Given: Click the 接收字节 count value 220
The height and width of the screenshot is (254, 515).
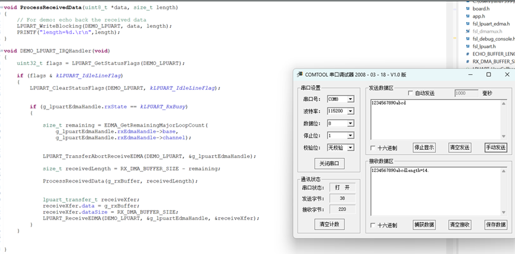Looking at the screenshot, I should 342,209.
